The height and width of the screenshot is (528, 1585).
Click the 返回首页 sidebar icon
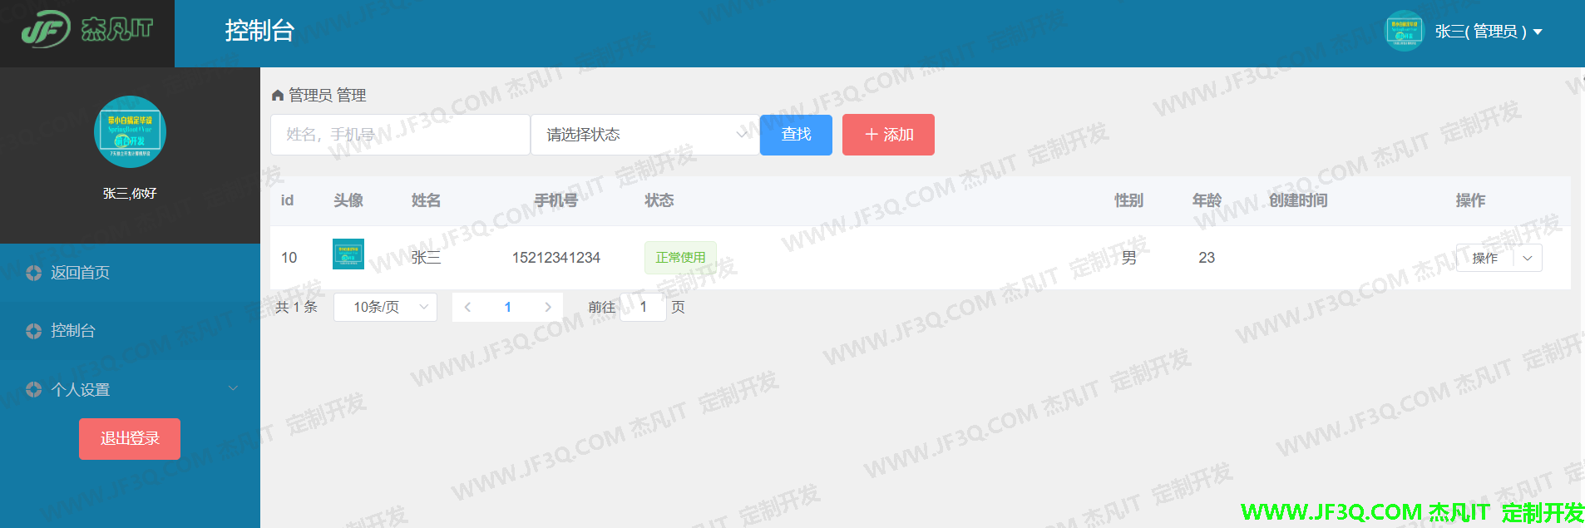point(33,273)
